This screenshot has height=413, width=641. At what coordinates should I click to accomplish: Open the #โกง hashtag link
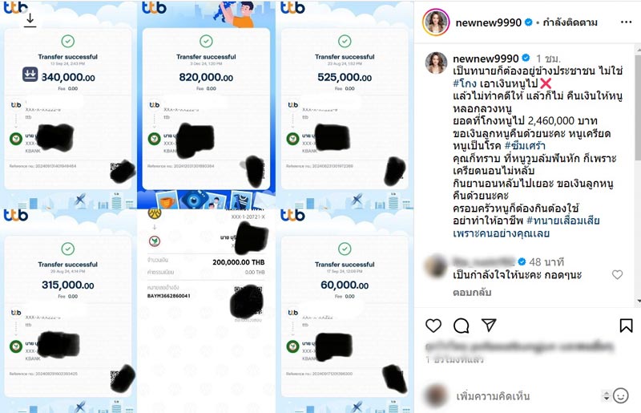(x=465, y=83)
